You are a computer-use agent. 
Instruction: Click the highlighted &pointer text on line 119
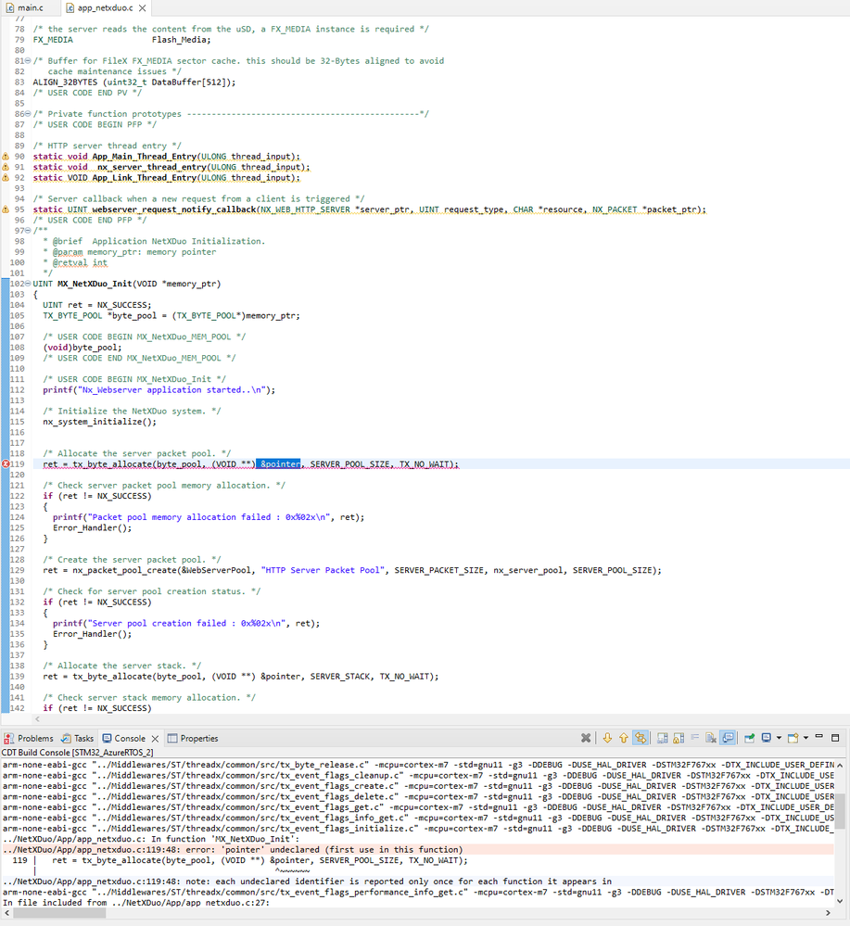point(278,464)
